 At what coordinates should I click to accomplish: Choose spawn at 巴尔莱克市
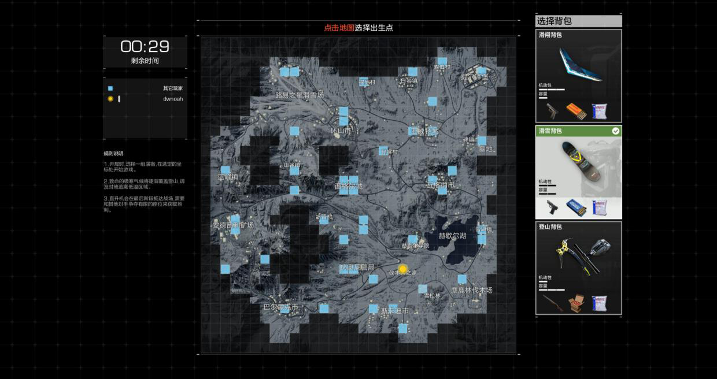281,307
